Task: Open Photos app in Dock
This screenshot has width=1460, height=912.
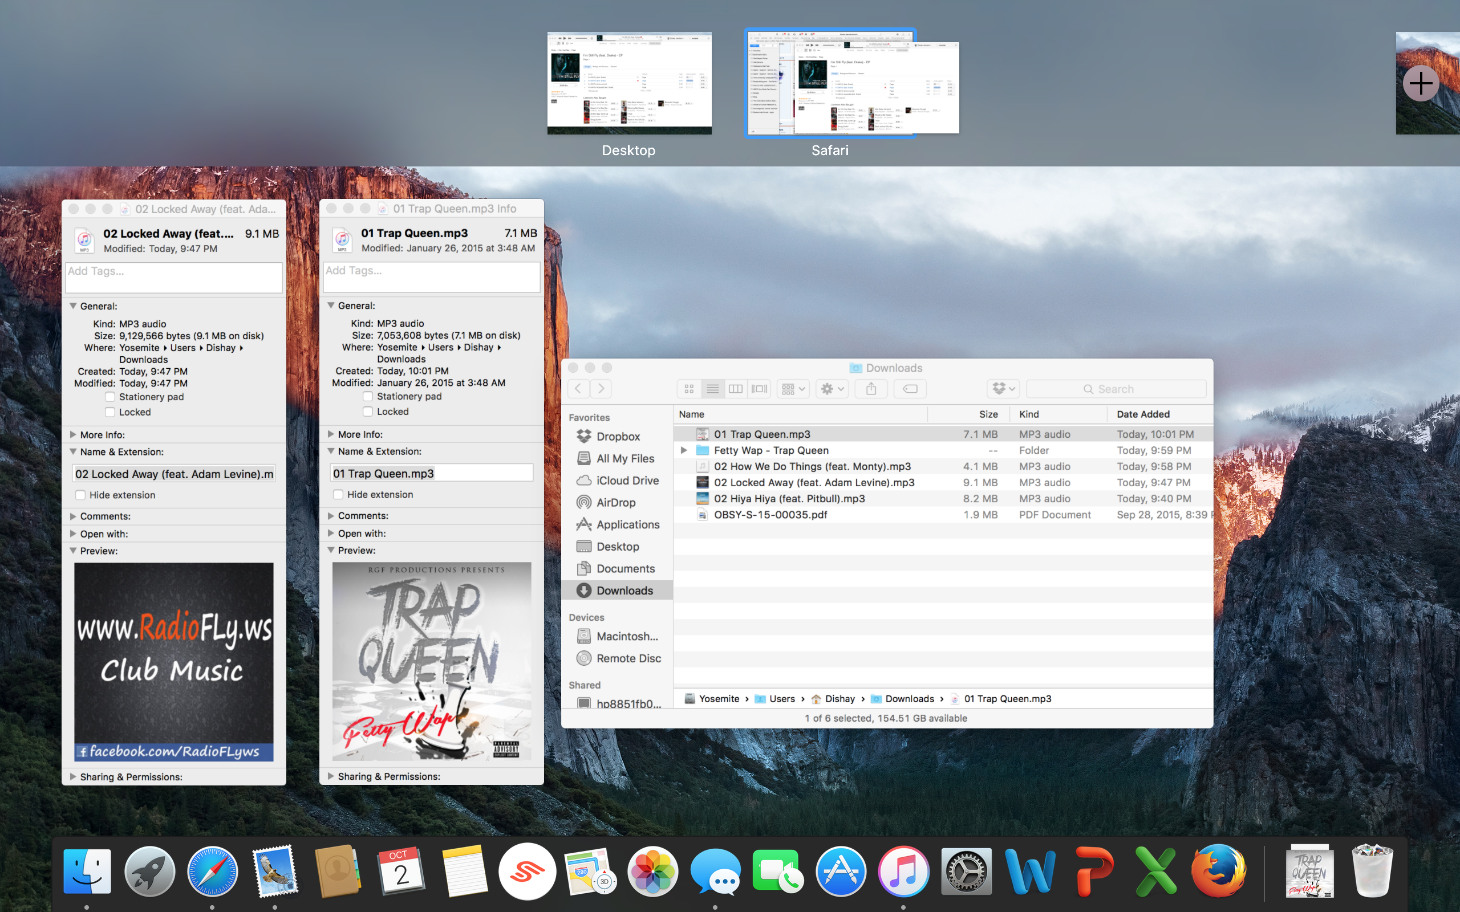Action: pyautogui.click(x=653, y=872)
